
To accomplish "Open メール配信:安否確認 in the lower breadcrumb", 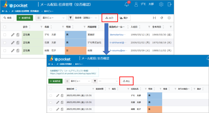I will coord(64,64).
